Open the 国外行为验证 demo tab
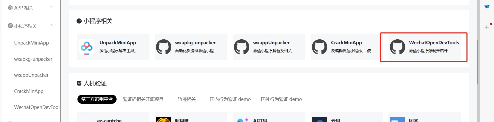Viewport: 494px width, 122px height. [281, 99]
